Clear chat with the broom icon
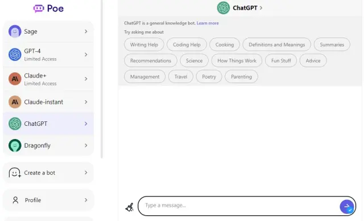The height and width of the screenshot is (221, 364). pyautogui.click(x=130, y=207)
